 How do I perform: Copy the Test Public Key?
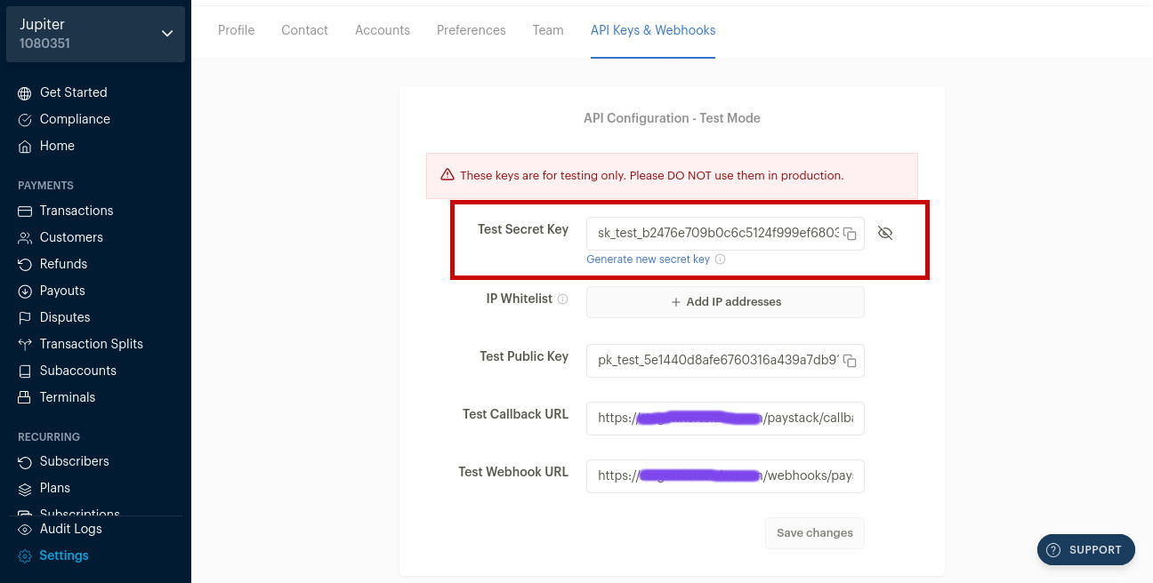[x=850, y=361]
